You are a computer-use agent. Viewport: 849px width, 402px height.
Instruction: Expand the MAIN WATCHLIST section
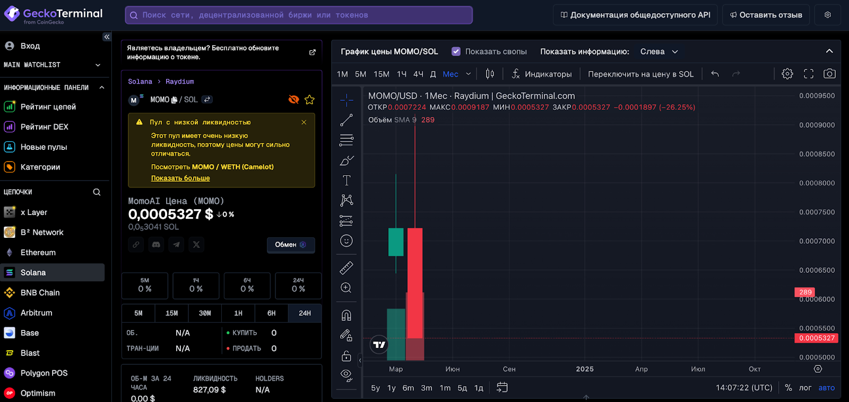coord(98,65)
